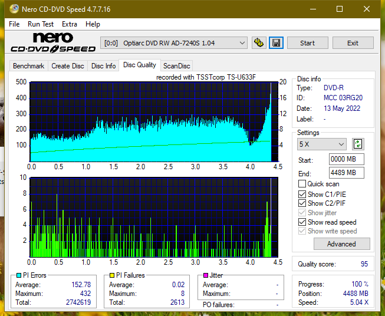Click the yellow PI Failures color swatch
The width and height of the screenshot is (385, 316).
coord(112,275)
